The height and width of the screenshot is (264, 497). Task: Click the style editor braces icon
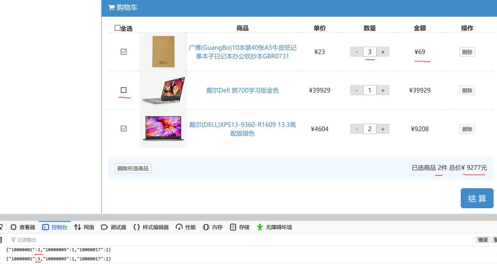point(136,227)
